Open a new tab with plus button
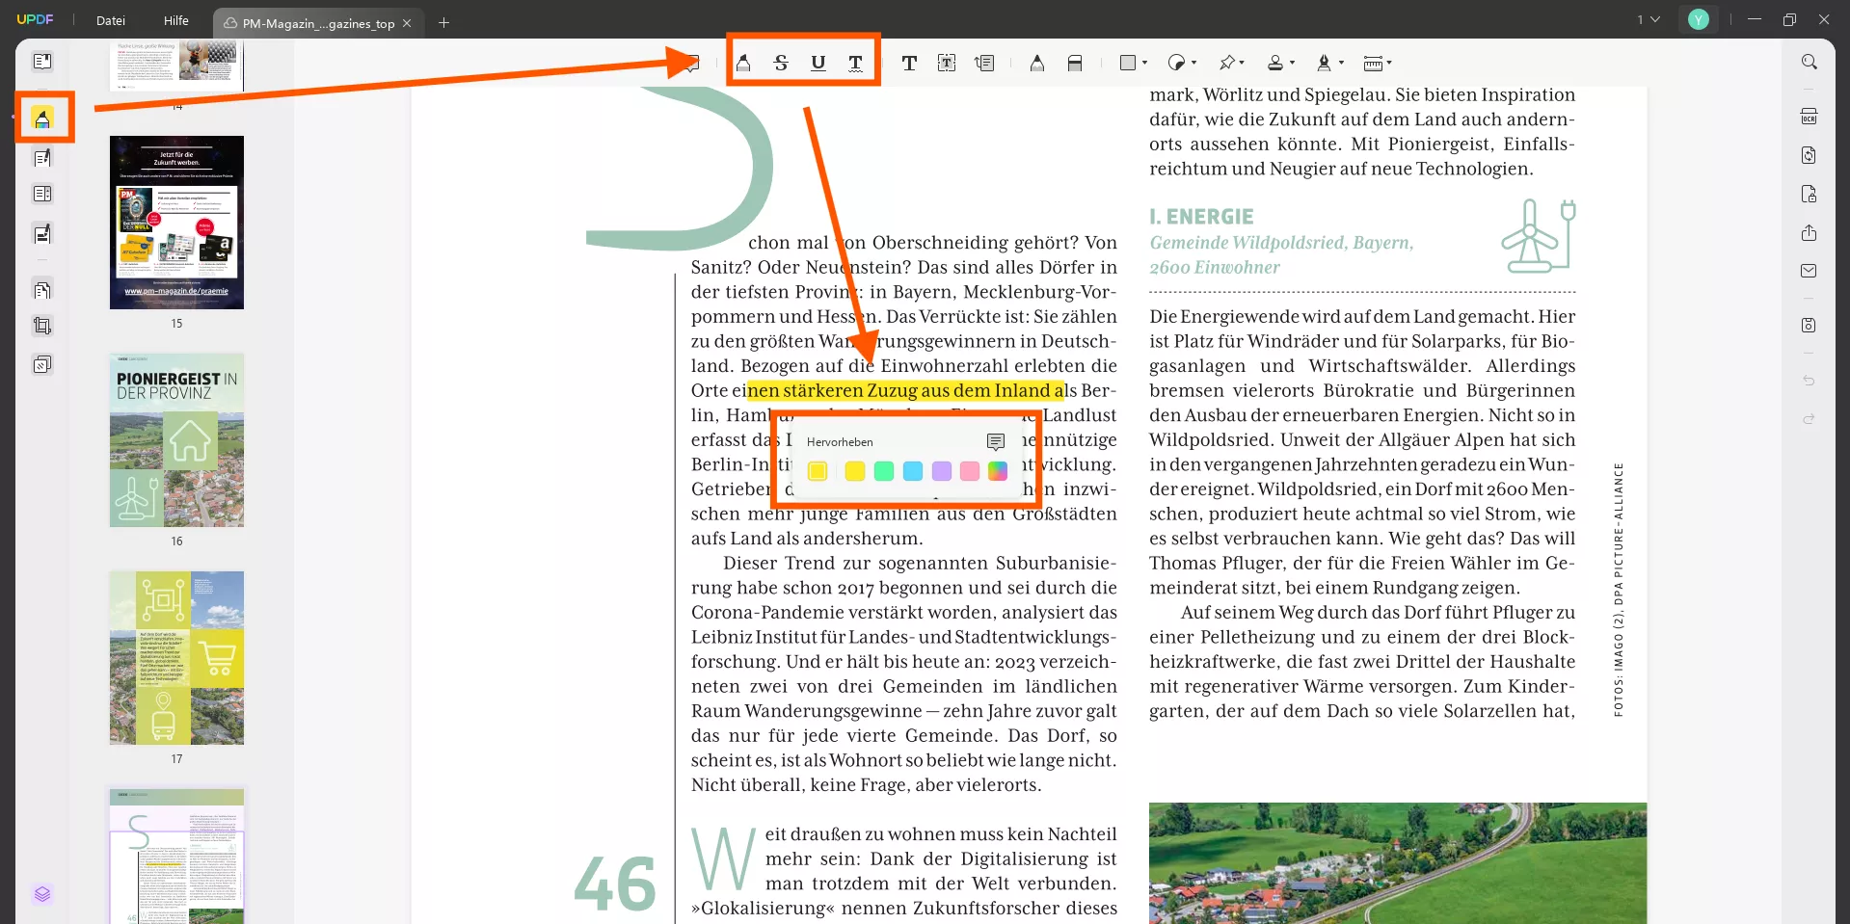Screen dimensions: 1850x924 (443, 22)
